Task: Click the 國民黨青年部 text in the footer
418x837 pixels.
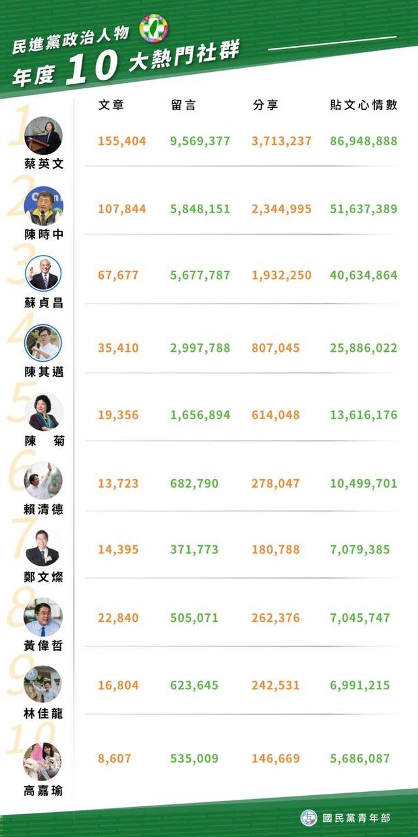Action: coord(357,817)
